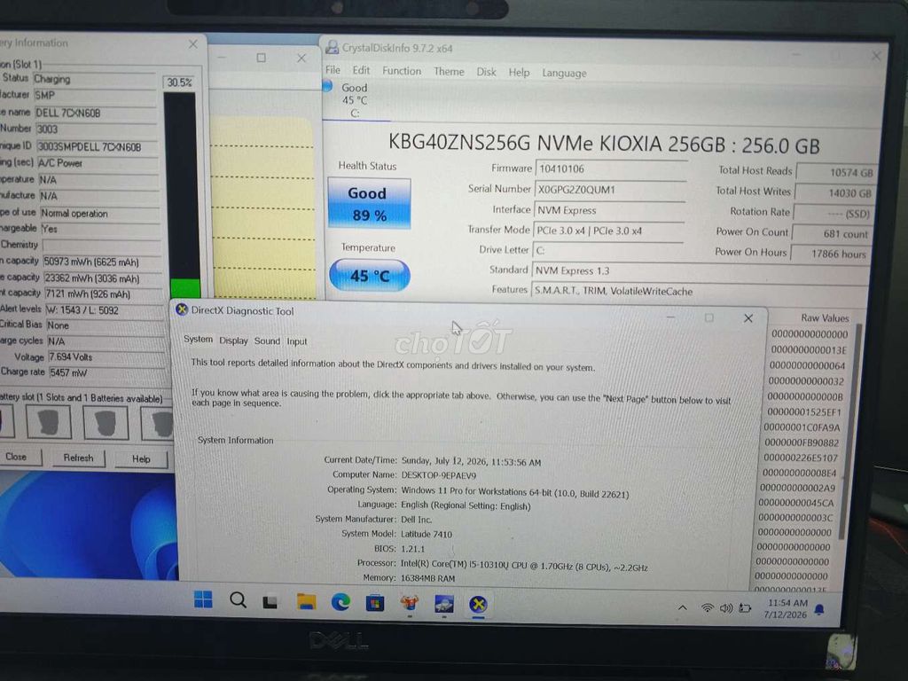Open the clock showing 11:54 AM
The height and width of the screenshot is (681, 908).
pos(786,608)
